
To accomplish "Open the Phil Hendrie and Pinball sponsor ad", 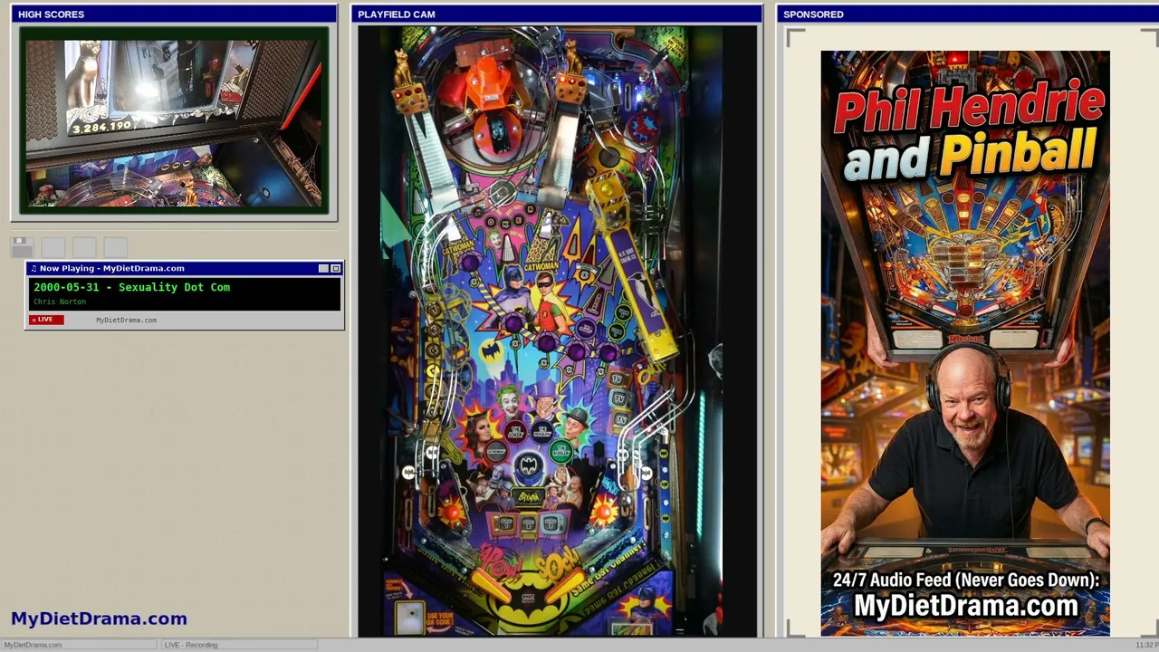I will 965,343.
